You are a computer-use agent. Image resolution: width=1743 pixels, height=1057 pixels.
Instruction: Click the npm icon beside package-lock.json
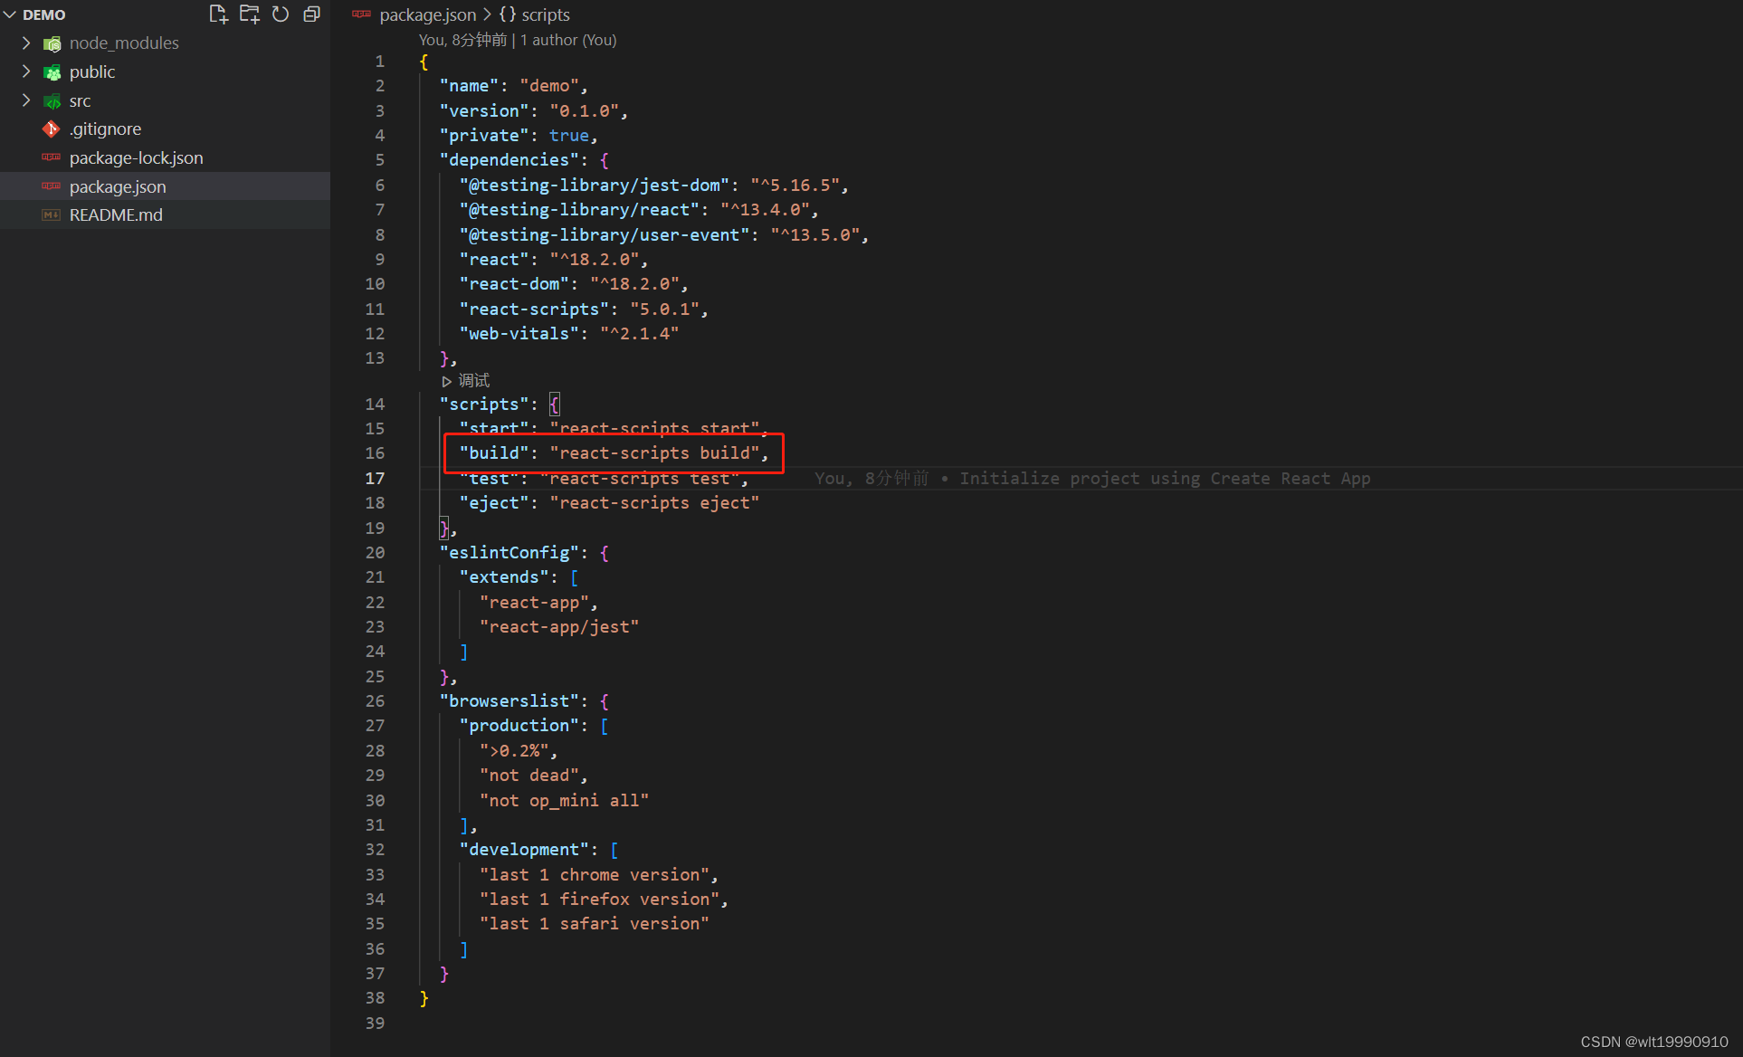point(52,157)
